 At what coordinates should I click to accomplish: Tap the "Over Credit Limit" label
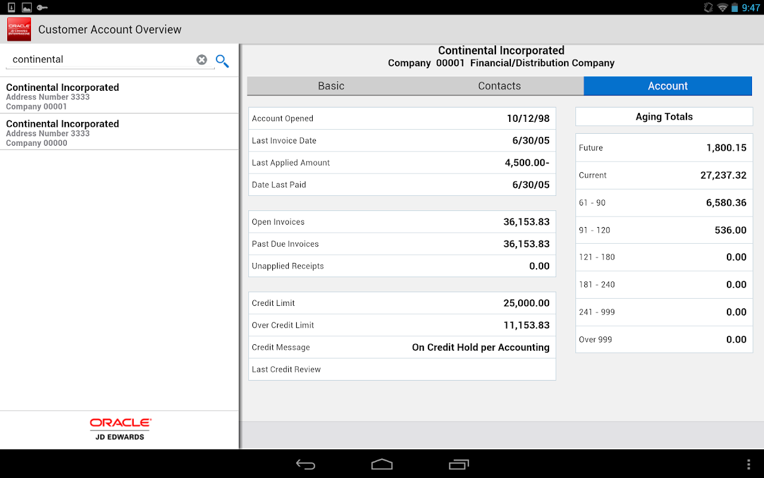coord(283,325)
